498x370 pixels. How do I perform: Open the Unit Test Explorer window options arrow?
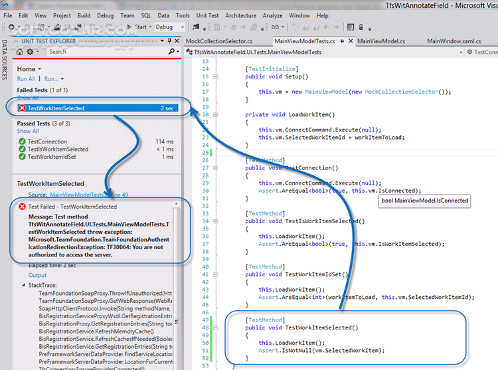point(162,41)
